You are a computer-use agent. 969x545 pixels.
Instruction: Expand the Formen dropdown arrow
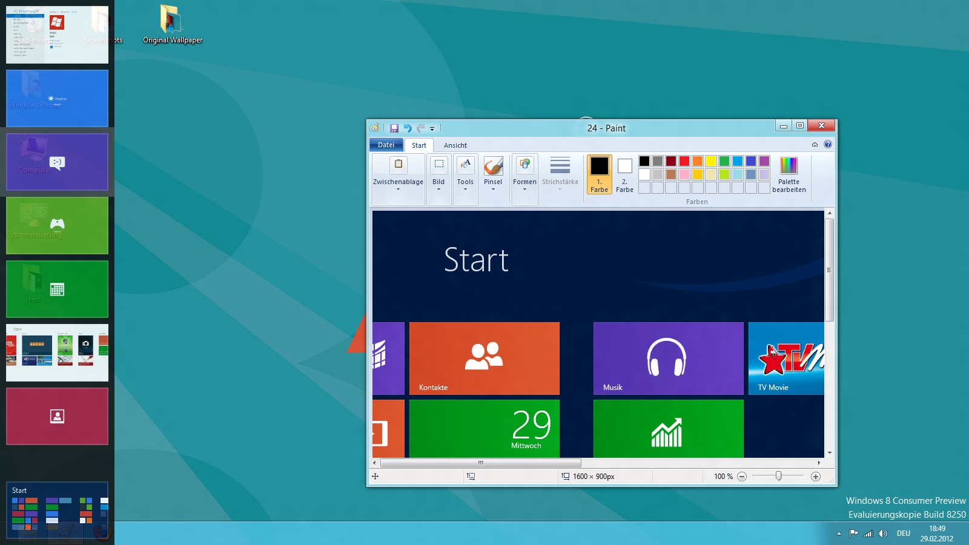point(524,190)
